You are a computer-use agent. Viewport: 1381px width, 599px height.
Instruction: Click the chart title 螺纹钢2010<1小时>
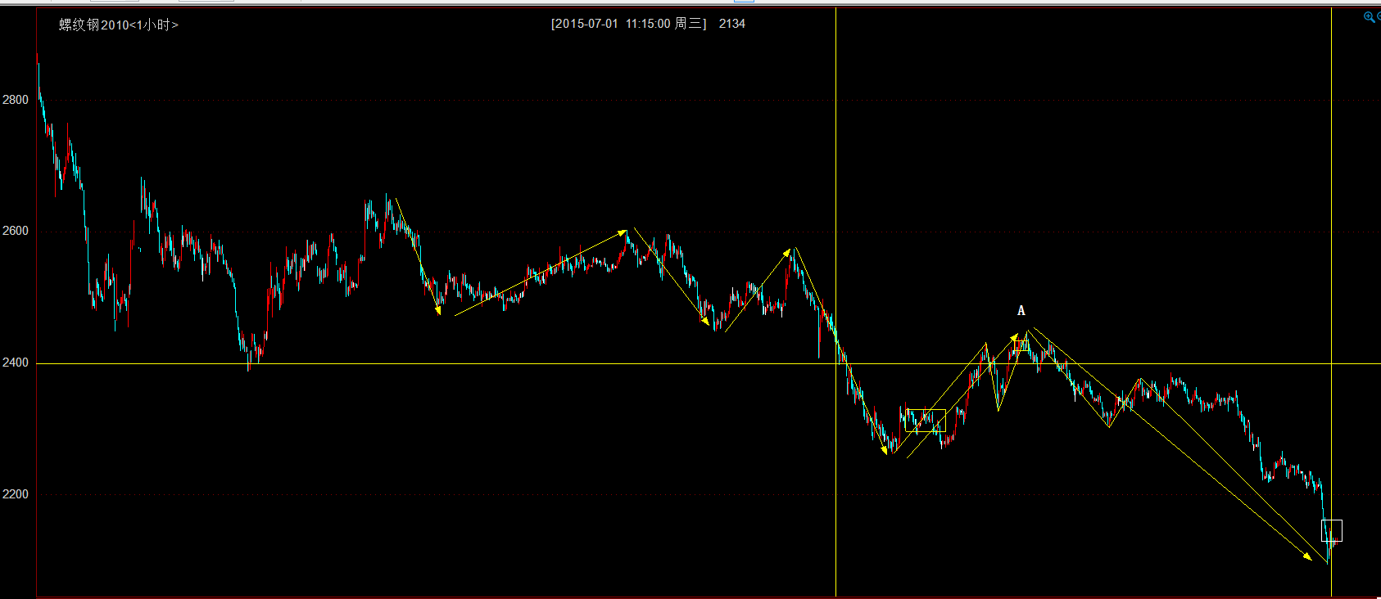tap(119, 25)
